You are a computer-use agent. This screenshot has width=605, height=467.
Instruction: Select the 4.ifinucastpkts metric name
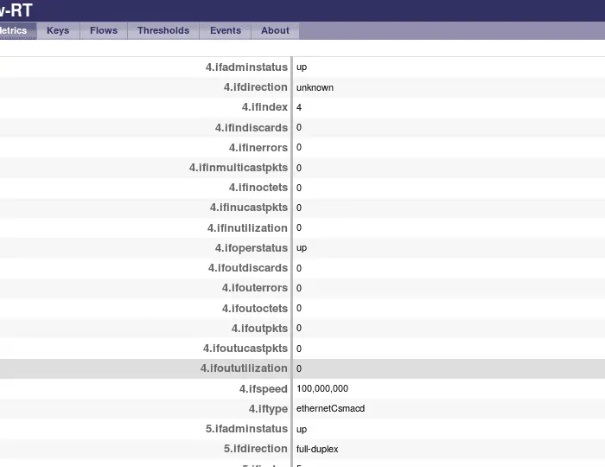(249, 208)
